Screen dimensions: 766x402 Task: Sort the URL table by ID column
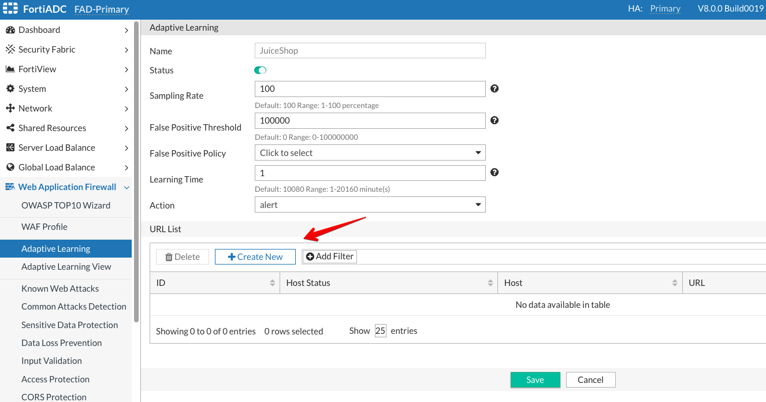272,283
